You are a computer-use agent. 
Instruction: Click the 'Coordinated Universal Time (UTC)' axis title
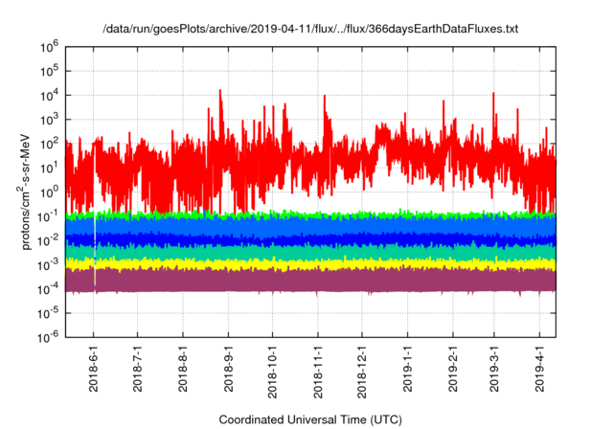(x=310, y=420)
